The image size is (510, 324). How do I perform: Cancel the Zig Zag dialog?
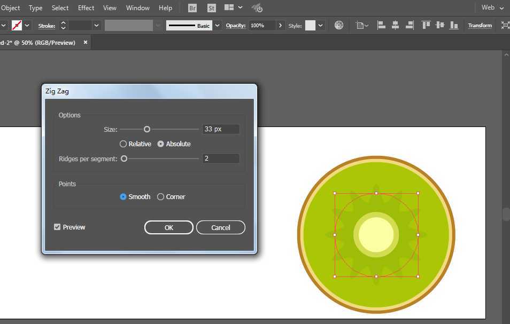[220, 228]
